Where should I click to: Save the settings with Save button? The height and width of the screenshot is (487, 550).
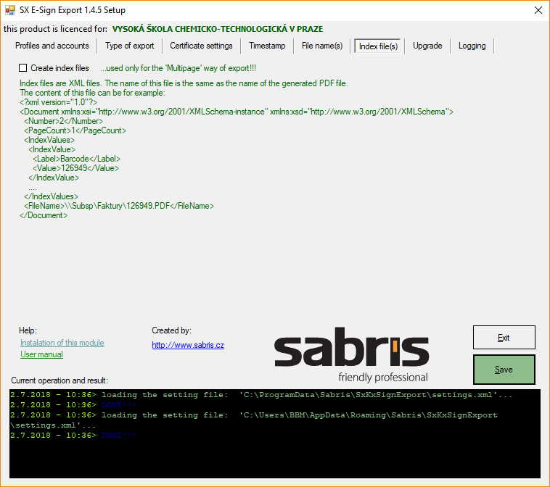pyautogui.click(x=504, y=370)
